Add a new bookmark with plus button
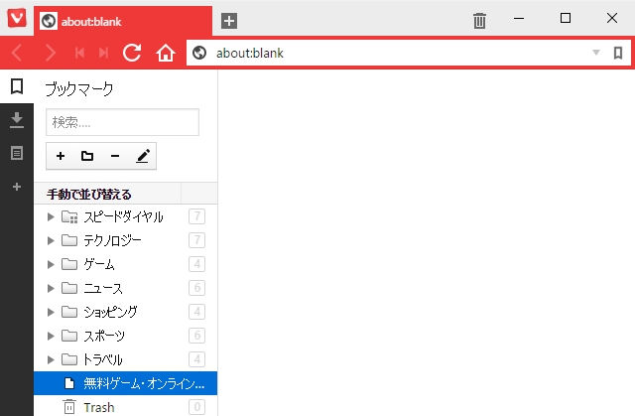Viewport: 635px width, 416px height. pyautogui.click(x=61, y=156)
